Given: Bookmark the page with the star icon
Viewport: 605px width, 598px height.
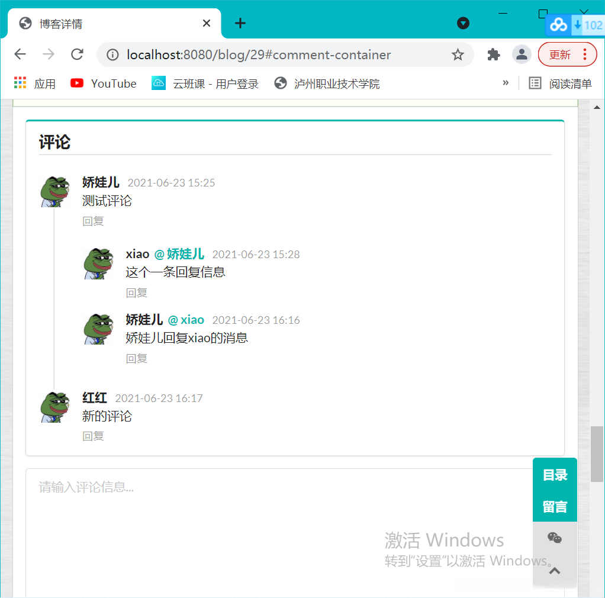Looking at the screenshot, I should point(458,54).
